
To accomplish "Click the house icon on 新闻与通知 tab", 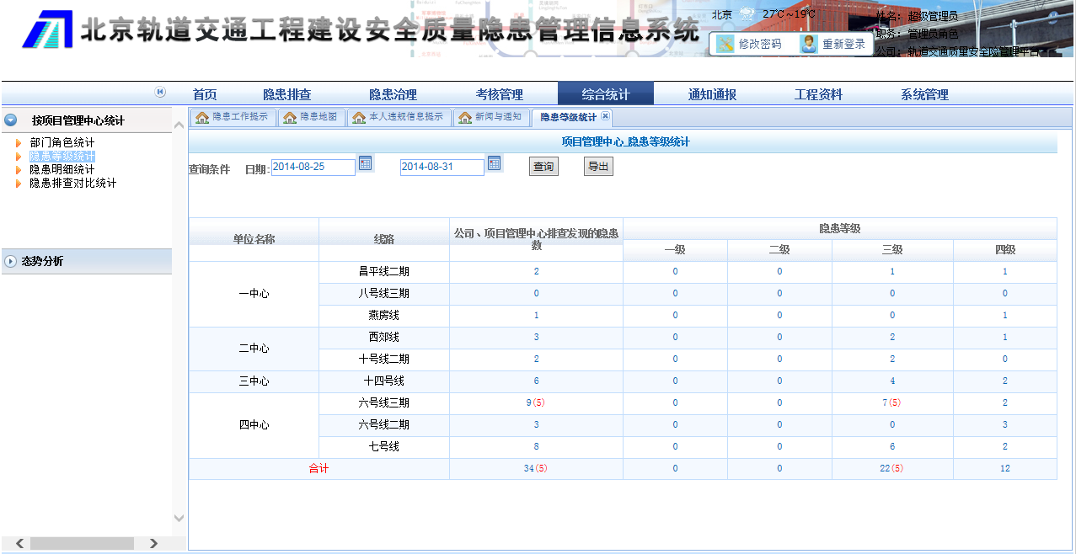I will [x=464, y=117].
